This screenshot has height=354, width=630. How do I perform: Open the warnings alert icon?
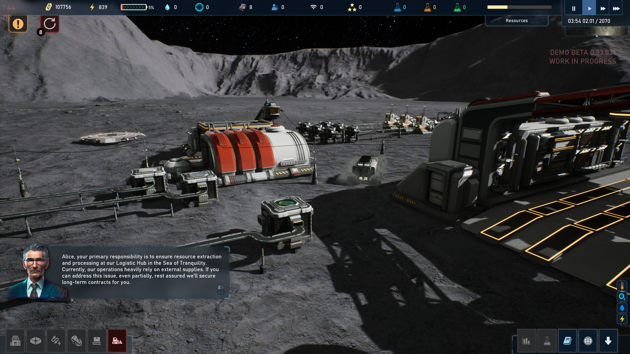pos(18,24)
